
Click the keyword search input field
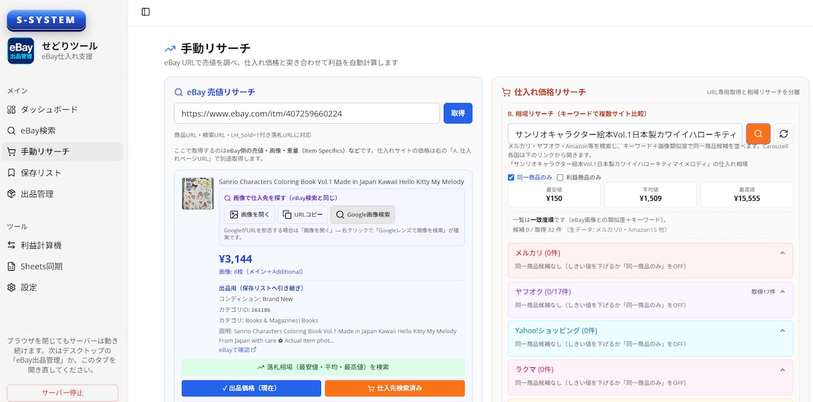tap(624, 133)
